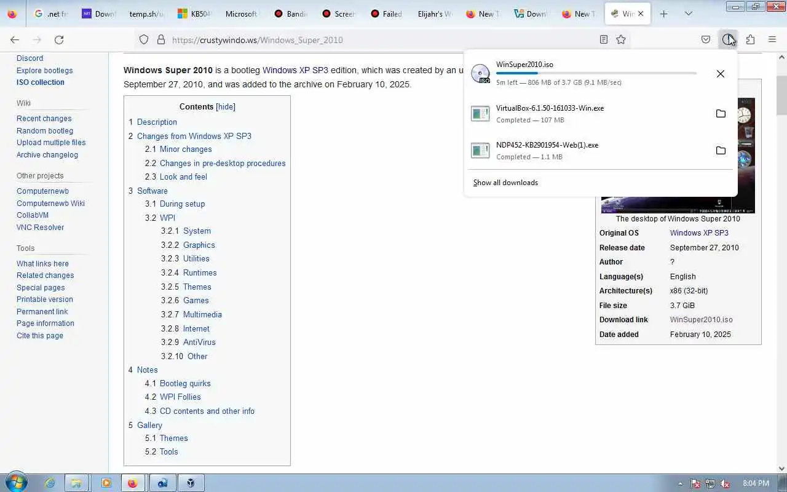Toggle reader view icon in address bar
The width and height of the screenshot is (787, 492).
(x=604, y=39)
